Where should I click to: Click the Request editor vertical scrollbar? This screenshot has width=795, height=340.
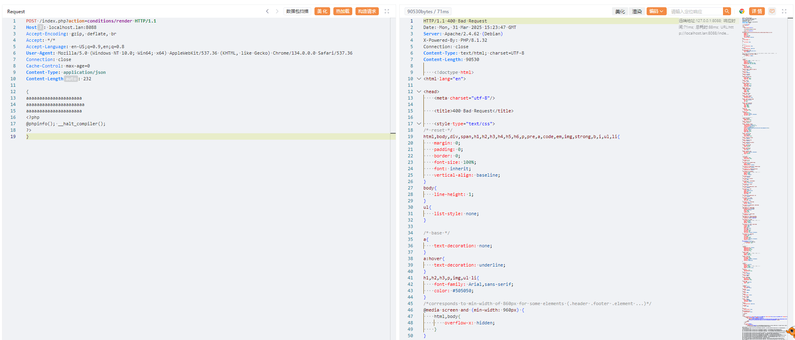(x=393, y=179)
